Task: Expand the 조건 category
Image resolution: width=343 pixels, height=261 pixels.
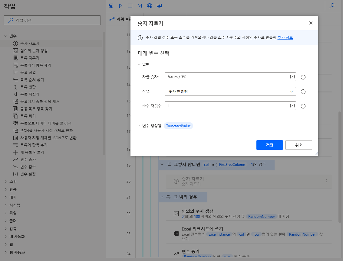Action: (x=6, y=182)
